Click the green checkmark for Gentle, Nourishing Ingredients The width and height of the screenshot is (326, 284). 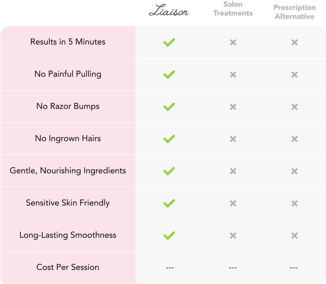169,171
